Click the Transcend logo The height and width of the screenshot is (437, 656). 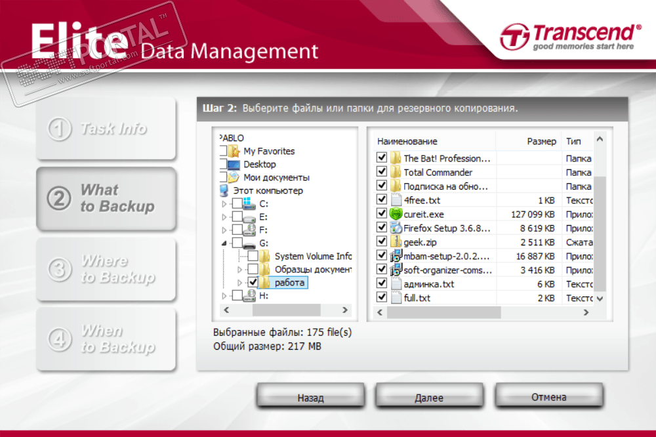[x=570, y=37]
